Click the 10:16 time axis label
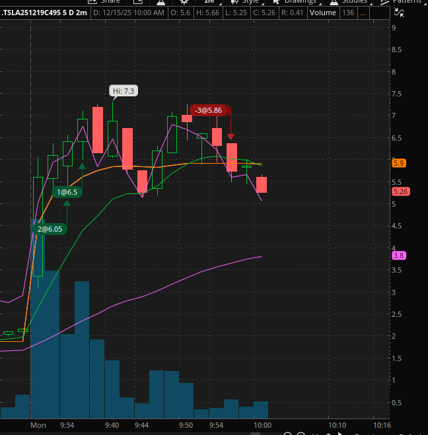Viewport: 428px width, 435px height. 382,425
